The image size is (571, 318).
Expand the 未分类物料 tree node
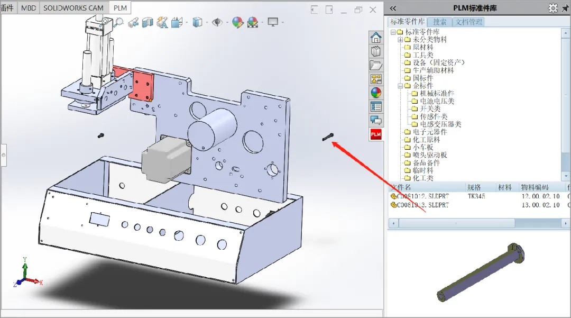point(400,40)
